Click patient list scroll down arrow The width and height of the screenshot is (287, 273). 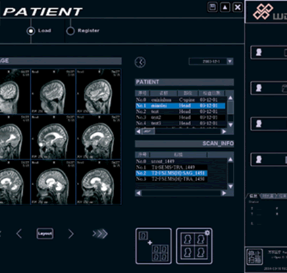230,125
